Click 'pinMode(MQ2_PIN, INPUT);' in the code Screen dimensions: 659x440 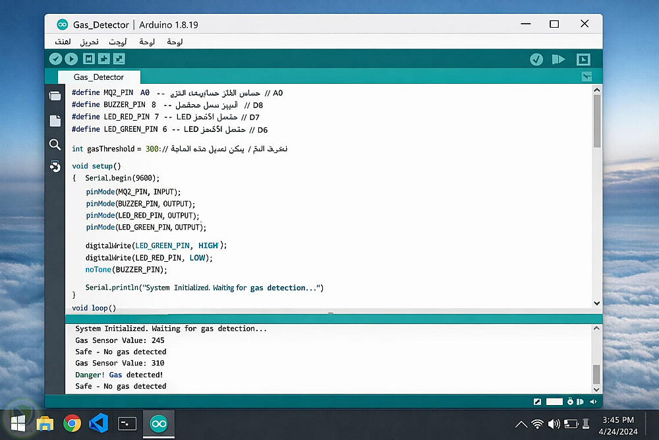point(133,192)
